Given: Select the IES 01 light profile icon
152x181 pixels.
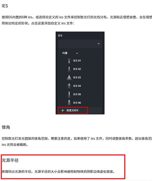Looking at the screenshot, I should (69, 60).
